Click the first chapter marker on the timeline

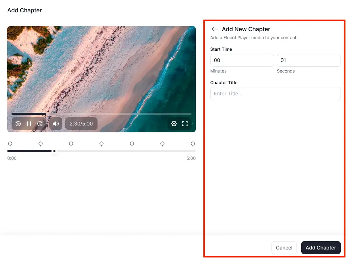[10, 144]
